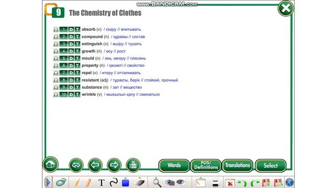The image size is (335, 188).
Task: Click the unit number 9 badge
Action: point(58,12)
